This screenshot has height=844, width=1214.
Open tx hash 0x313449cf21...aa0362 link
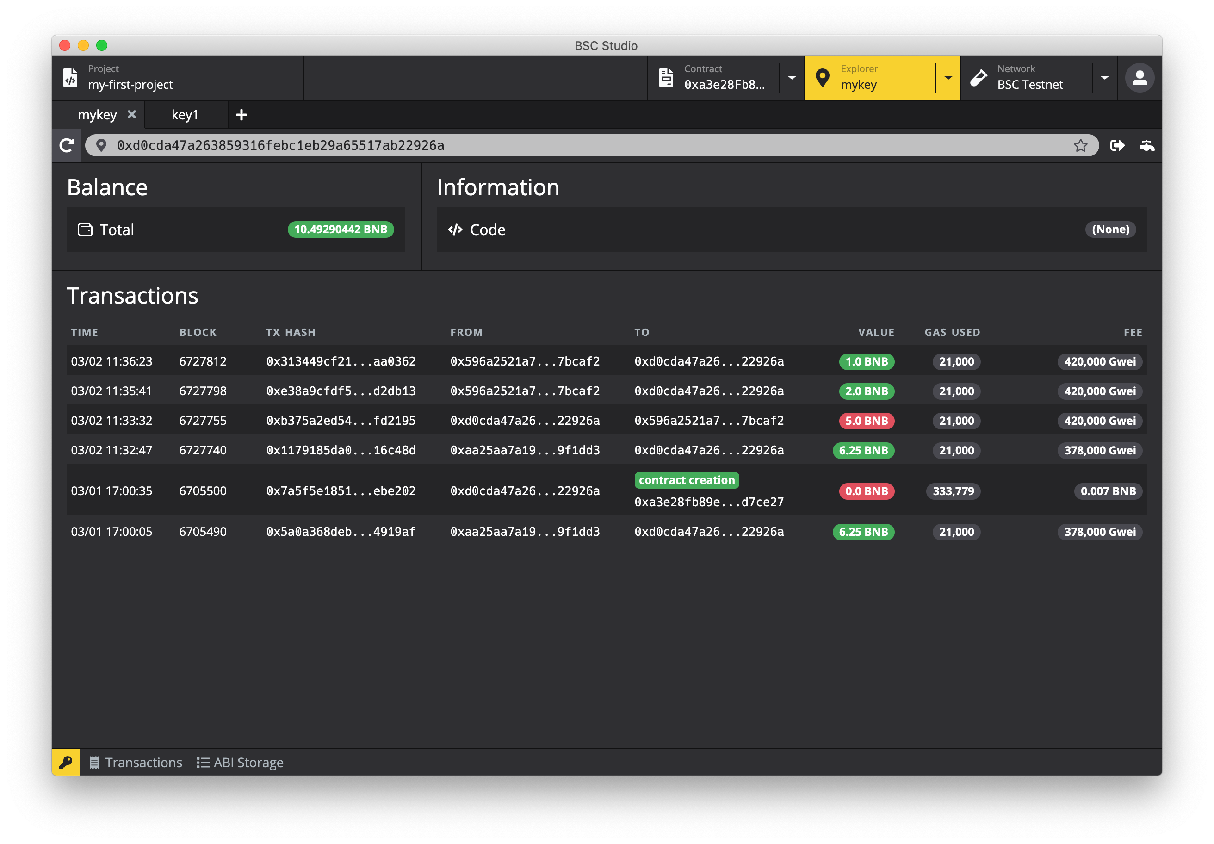point(341,361)
